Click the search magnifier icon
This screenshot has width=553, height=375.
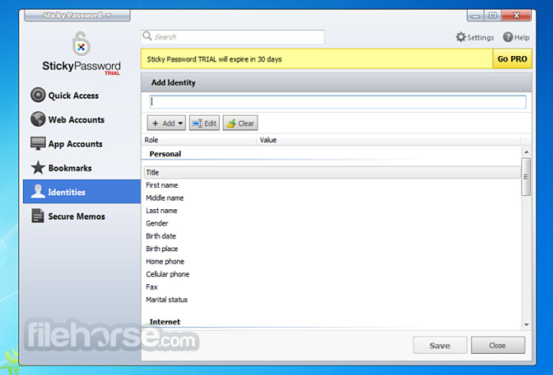point(147,36)
